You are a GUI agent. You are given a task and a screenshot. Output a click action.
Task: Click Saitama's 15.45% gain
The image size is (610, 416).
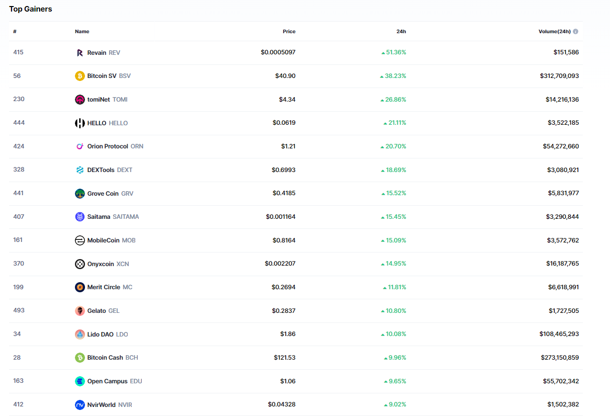[x=393, y=217]
